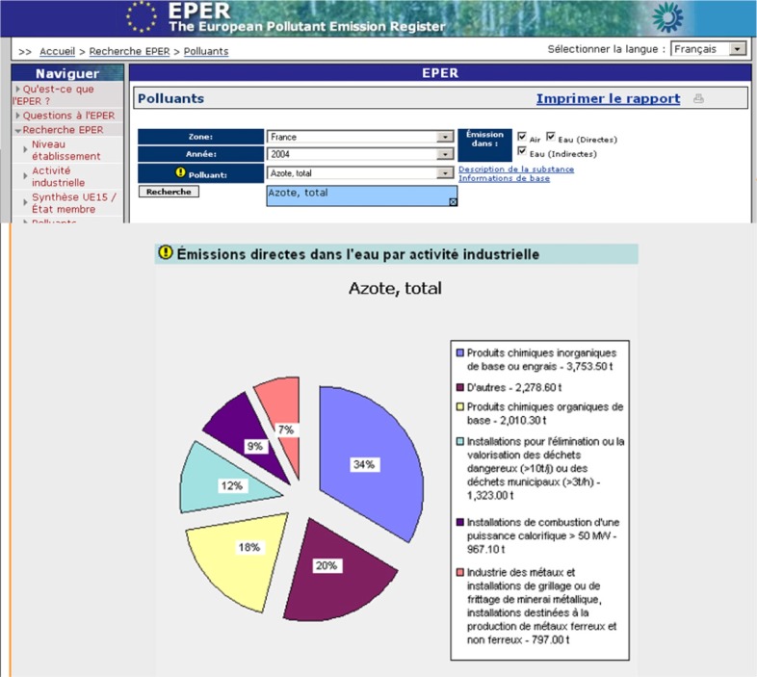Open the Zone dropdown showing France

click(445, 137)
